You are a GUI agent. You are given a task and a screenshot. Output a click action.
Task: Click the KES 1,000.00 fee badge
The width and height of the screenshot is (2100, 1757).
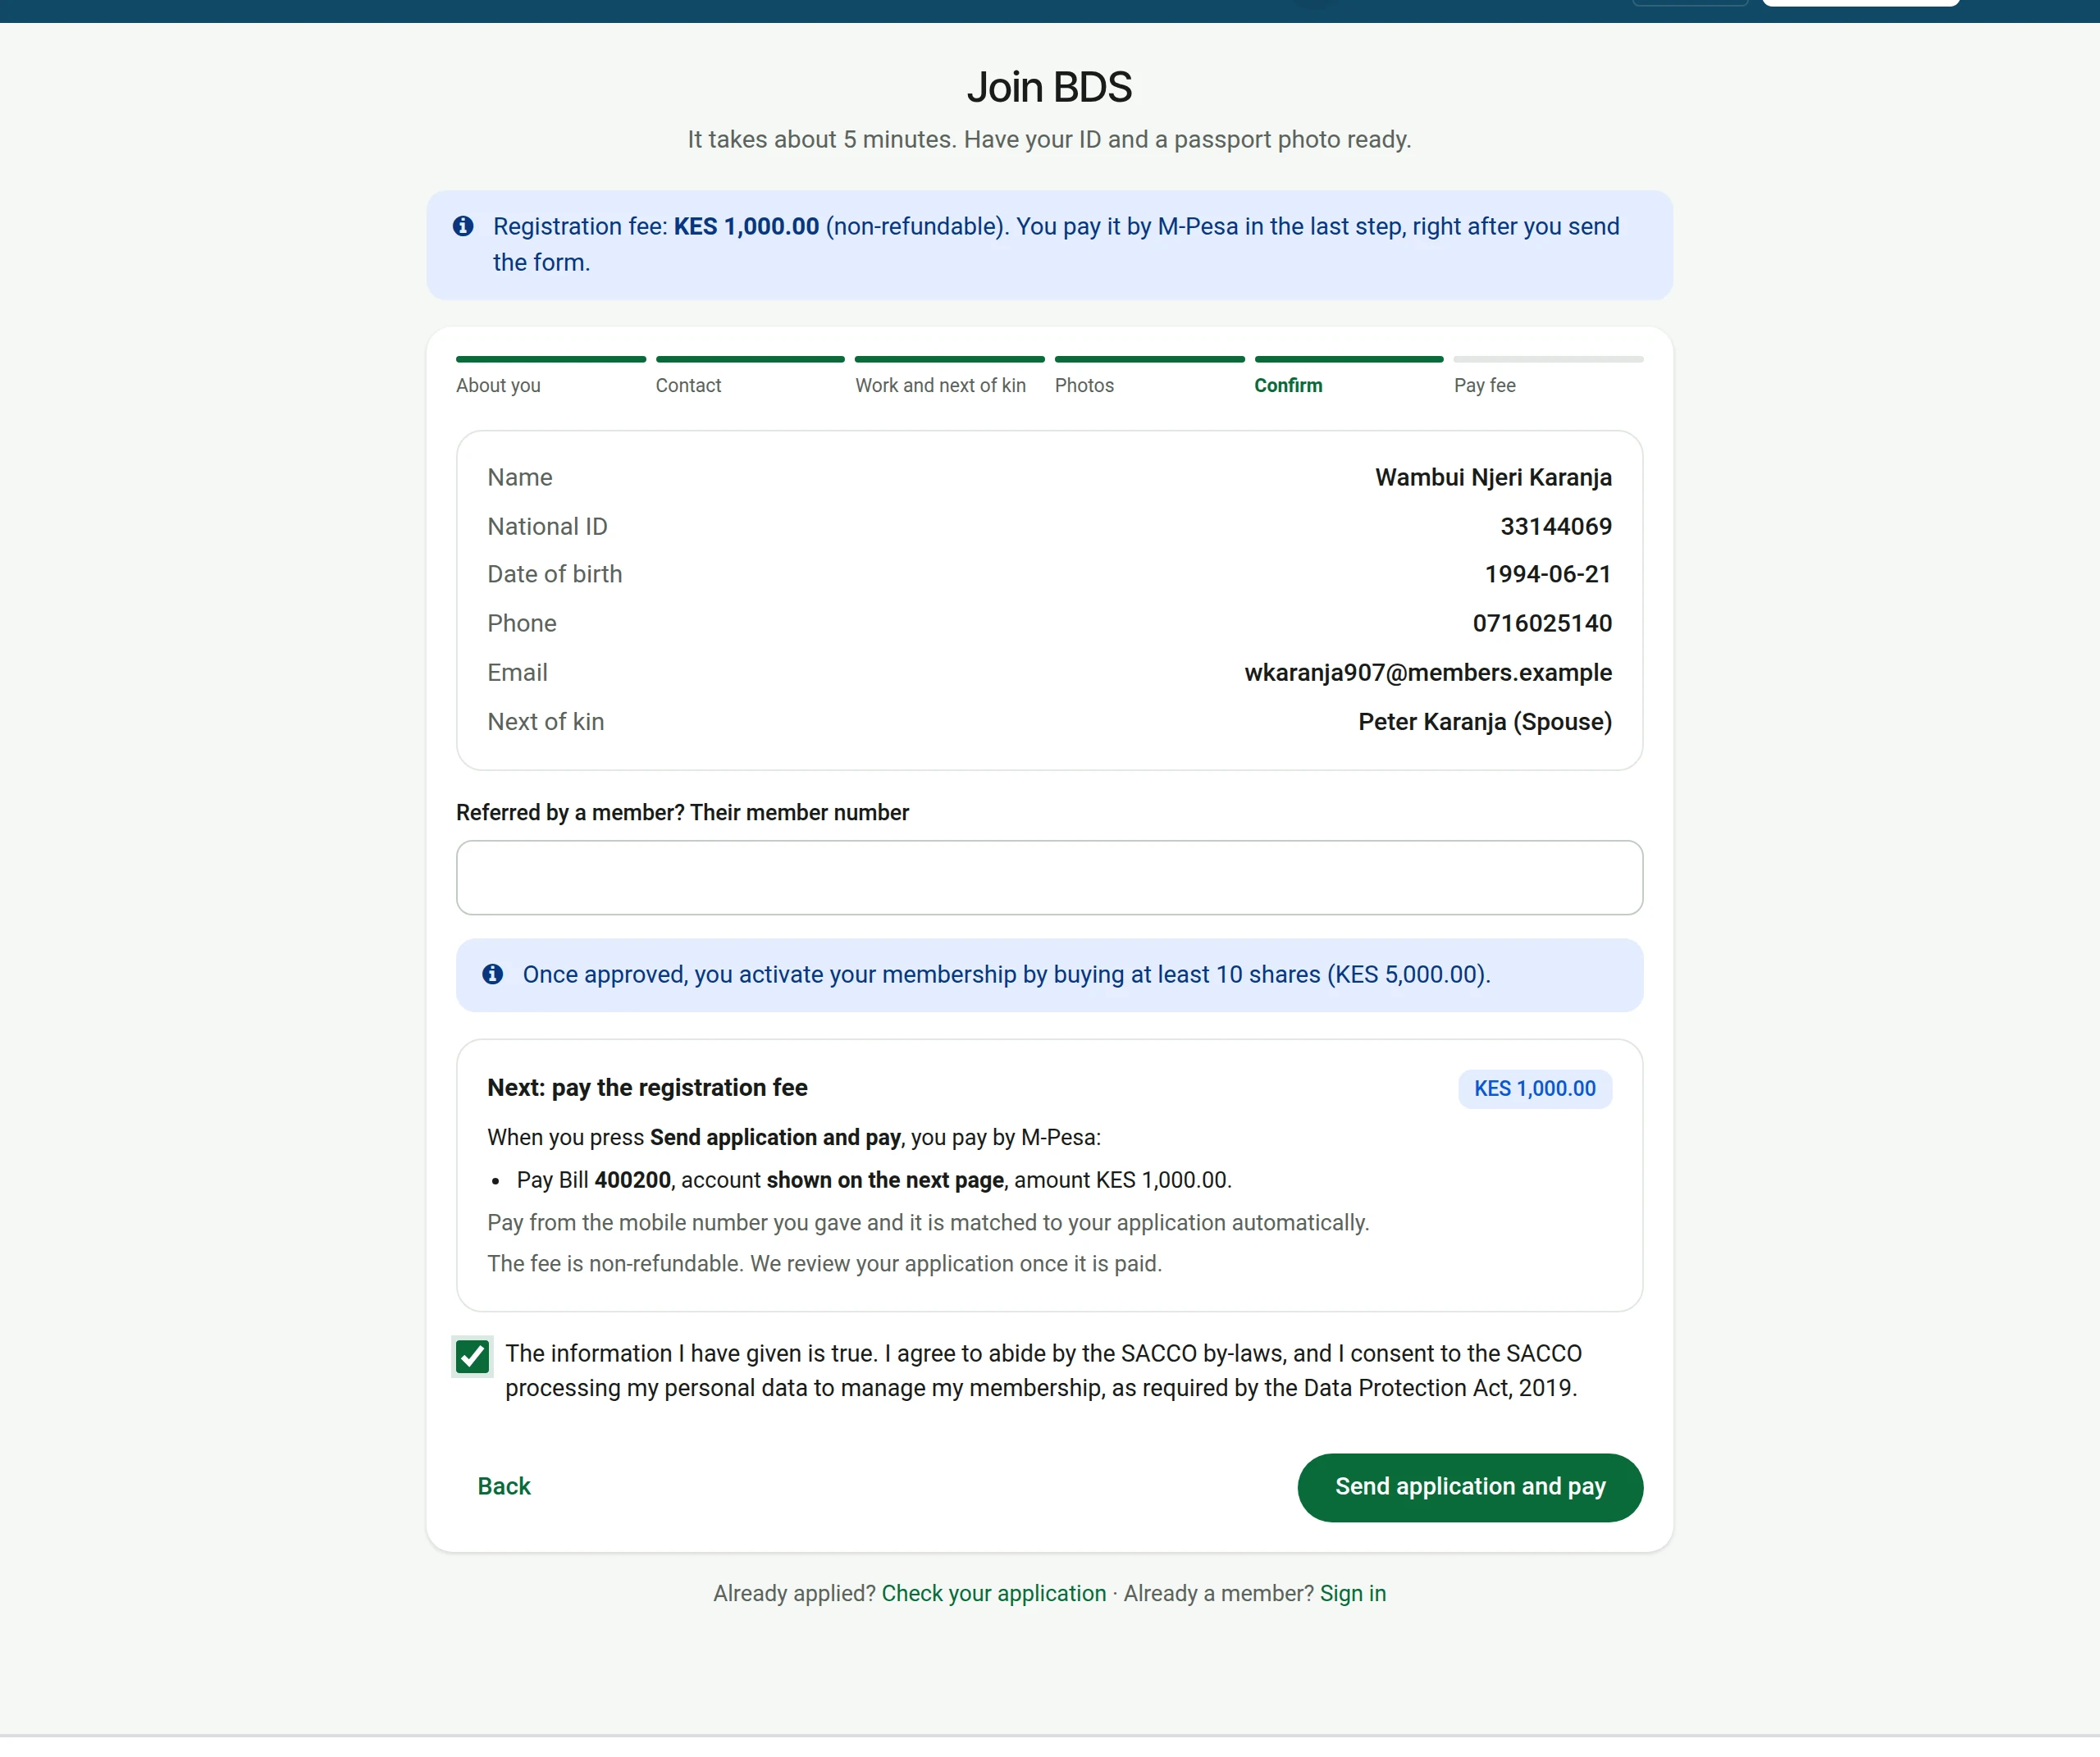[1535, 1089]
